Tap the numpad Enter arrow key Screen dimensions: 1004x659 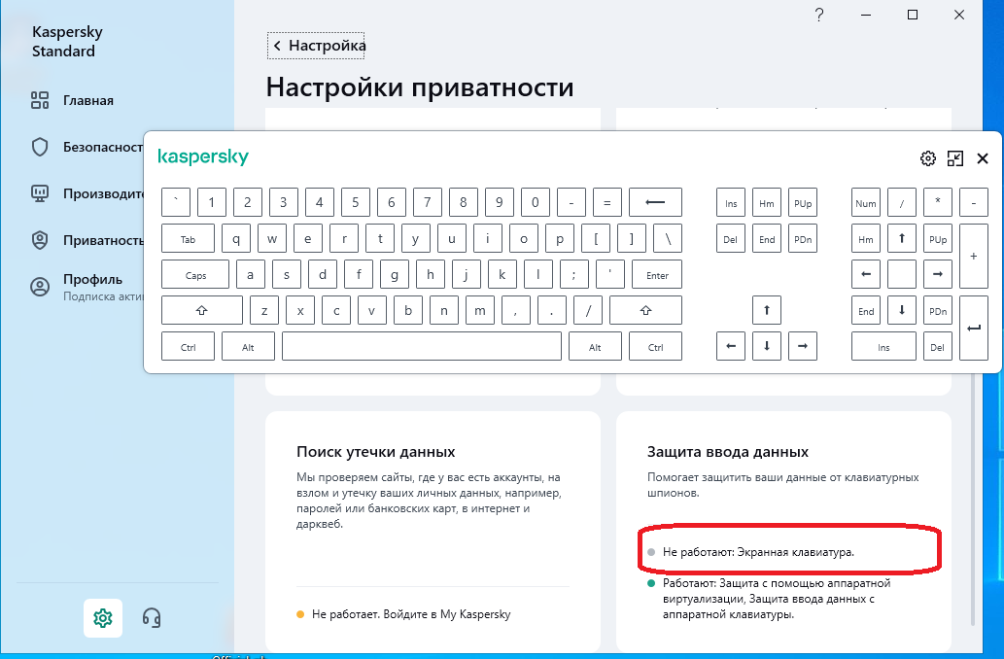[973, 328]
